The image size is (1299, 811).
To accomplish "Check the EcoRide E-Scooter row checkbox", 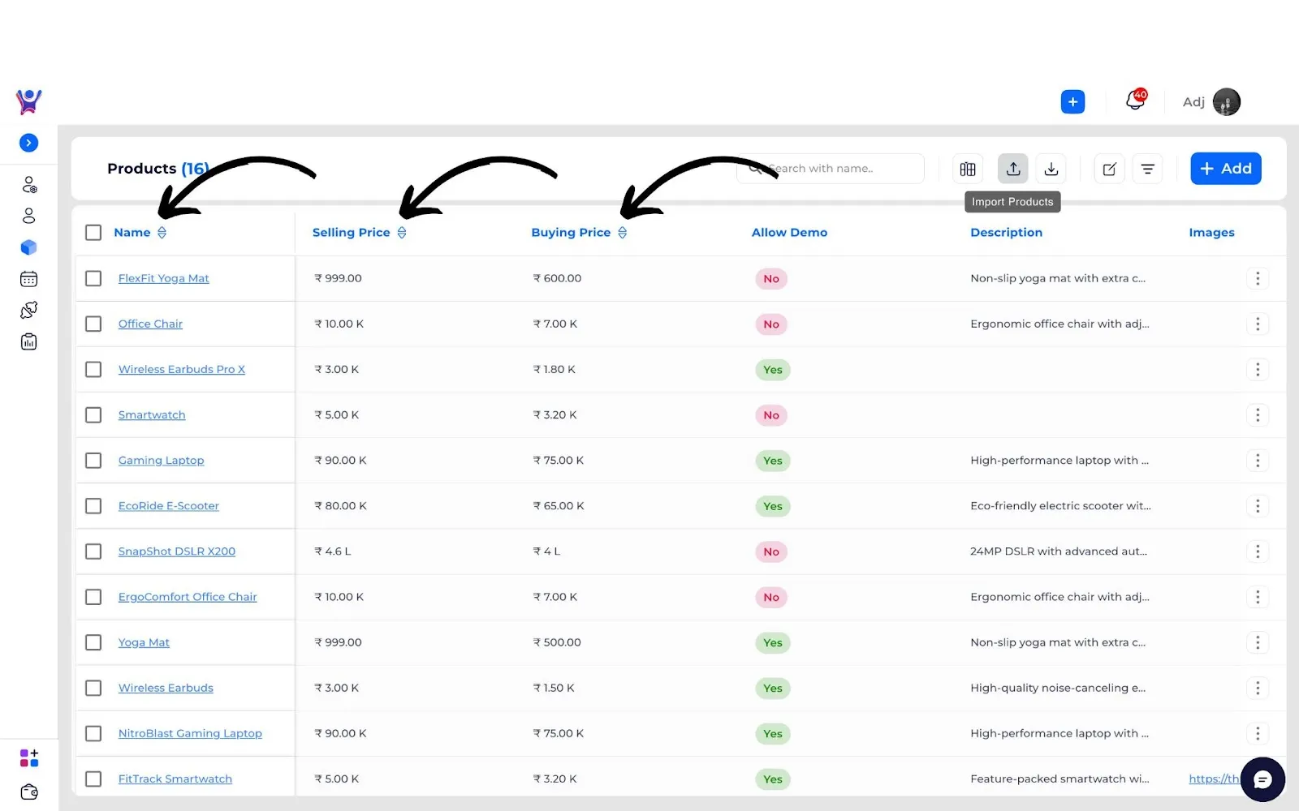I will (x=93, y=506).
